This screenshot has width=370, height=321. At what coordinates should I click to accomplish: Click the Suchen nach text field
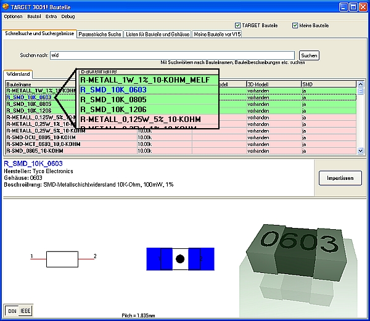(x=173, y=55)
